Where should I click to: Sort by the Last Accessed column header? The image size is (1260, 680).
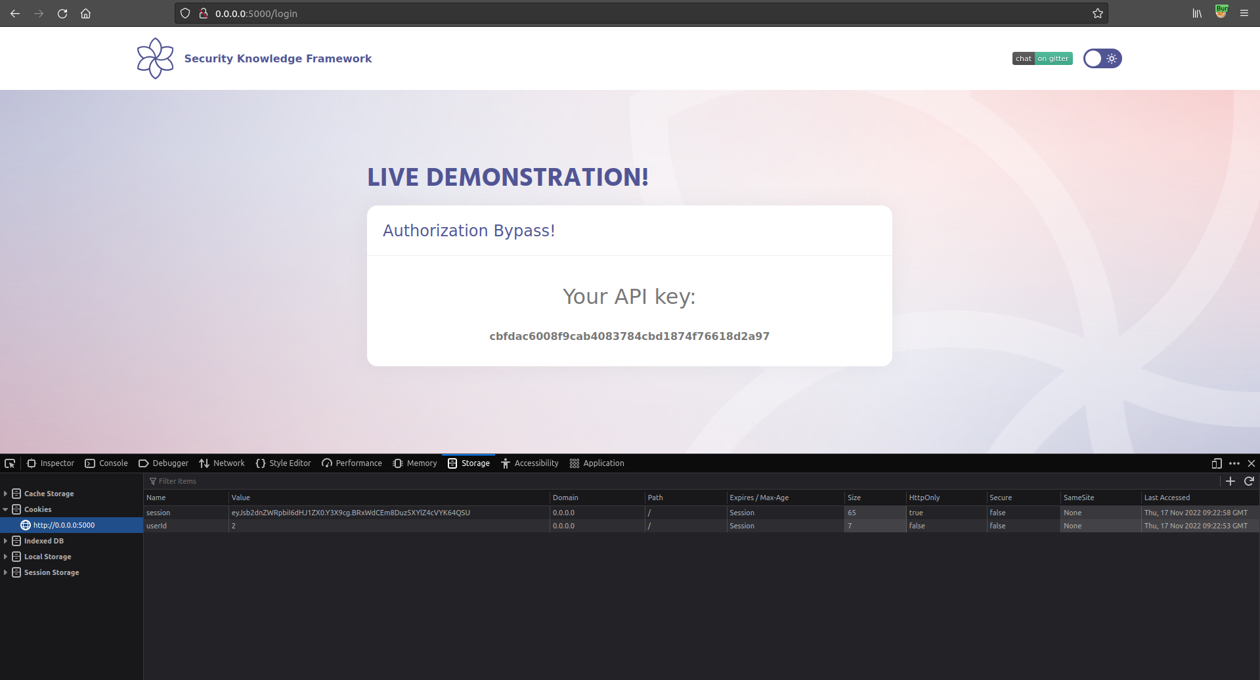pos(1200,498)
